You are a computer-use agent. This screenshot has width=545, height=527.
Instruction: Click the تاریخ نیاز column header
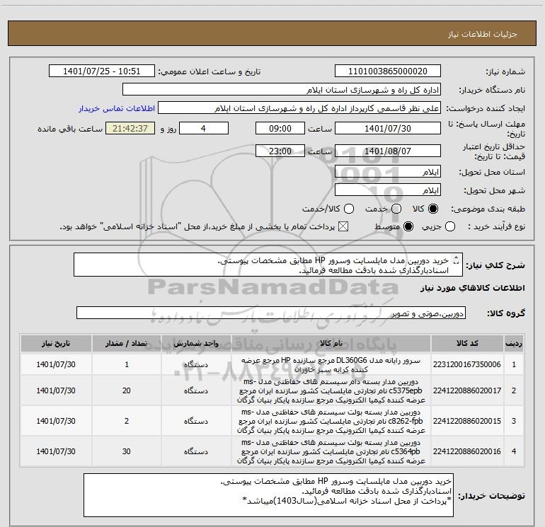(x=56, y=343)
